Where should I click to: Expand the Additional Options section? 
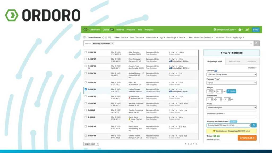tap(215, 114)
